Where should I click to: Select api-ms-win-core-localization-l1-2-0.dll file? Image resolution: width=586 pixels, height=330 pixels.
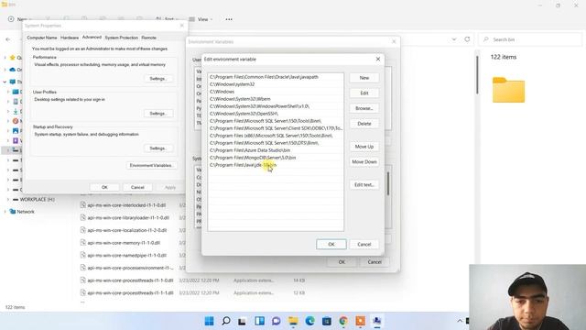coord(127,230)
